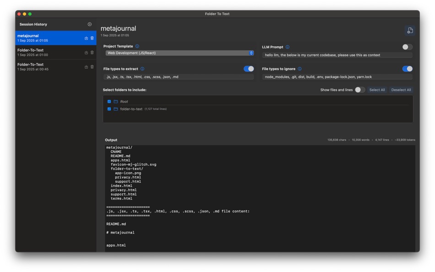Viewport: 435px width, 272px height.
Task: Delete the Folder-To-Text 01:00 session
Action: pos(92,53)
